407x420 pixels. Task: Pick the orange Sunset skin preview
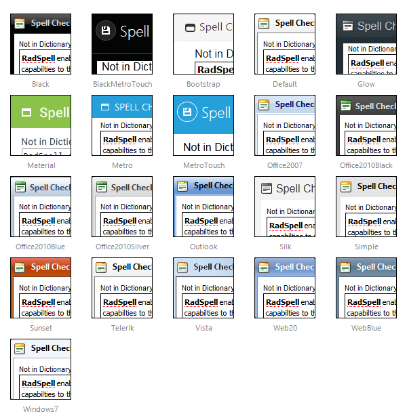(x=41, y=288)
